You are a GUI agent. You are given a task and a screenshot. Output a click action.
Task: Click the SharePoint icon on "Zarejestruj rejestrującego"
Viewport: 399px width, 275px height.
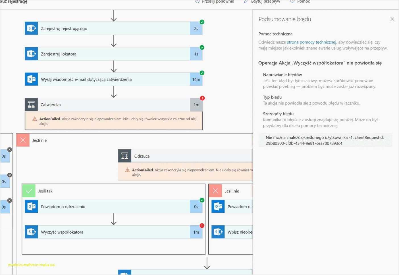[x=31, y=28]
